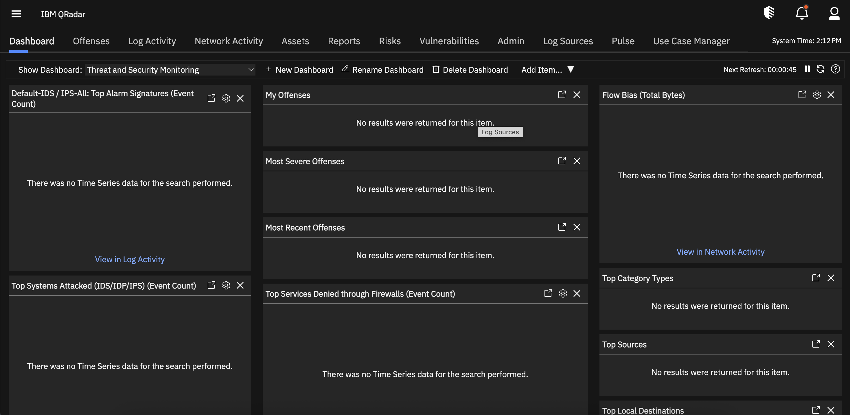The height and width of the screenshot is (415, 850).
Task: Remove the Most Severe Offenses widget
Action: 577,161
